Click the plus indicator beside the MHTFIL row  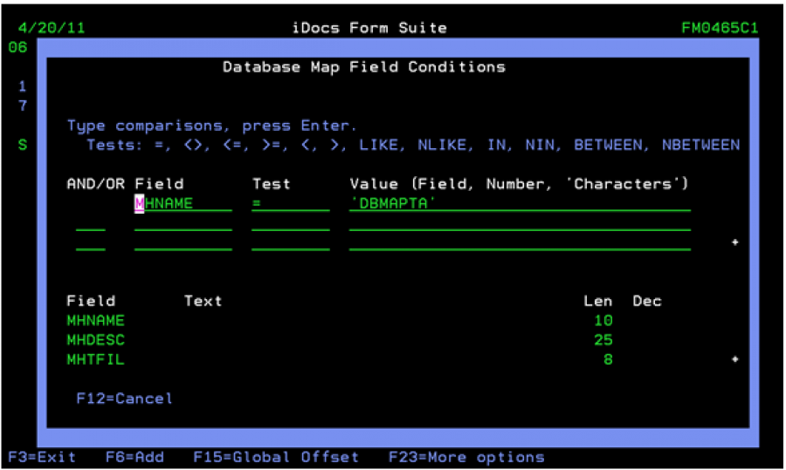734,359
